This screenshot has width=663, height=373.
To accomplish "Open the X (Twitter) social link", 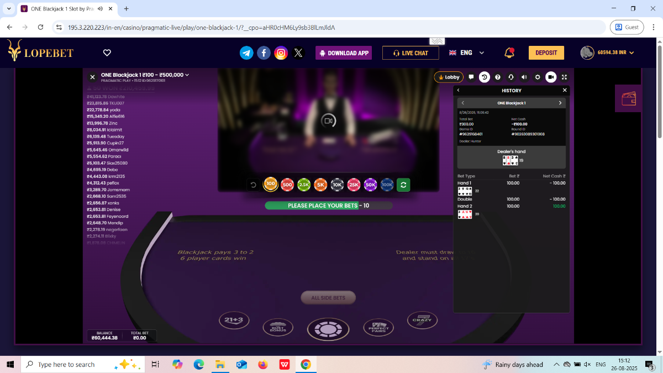I will (x=298, y=53).
